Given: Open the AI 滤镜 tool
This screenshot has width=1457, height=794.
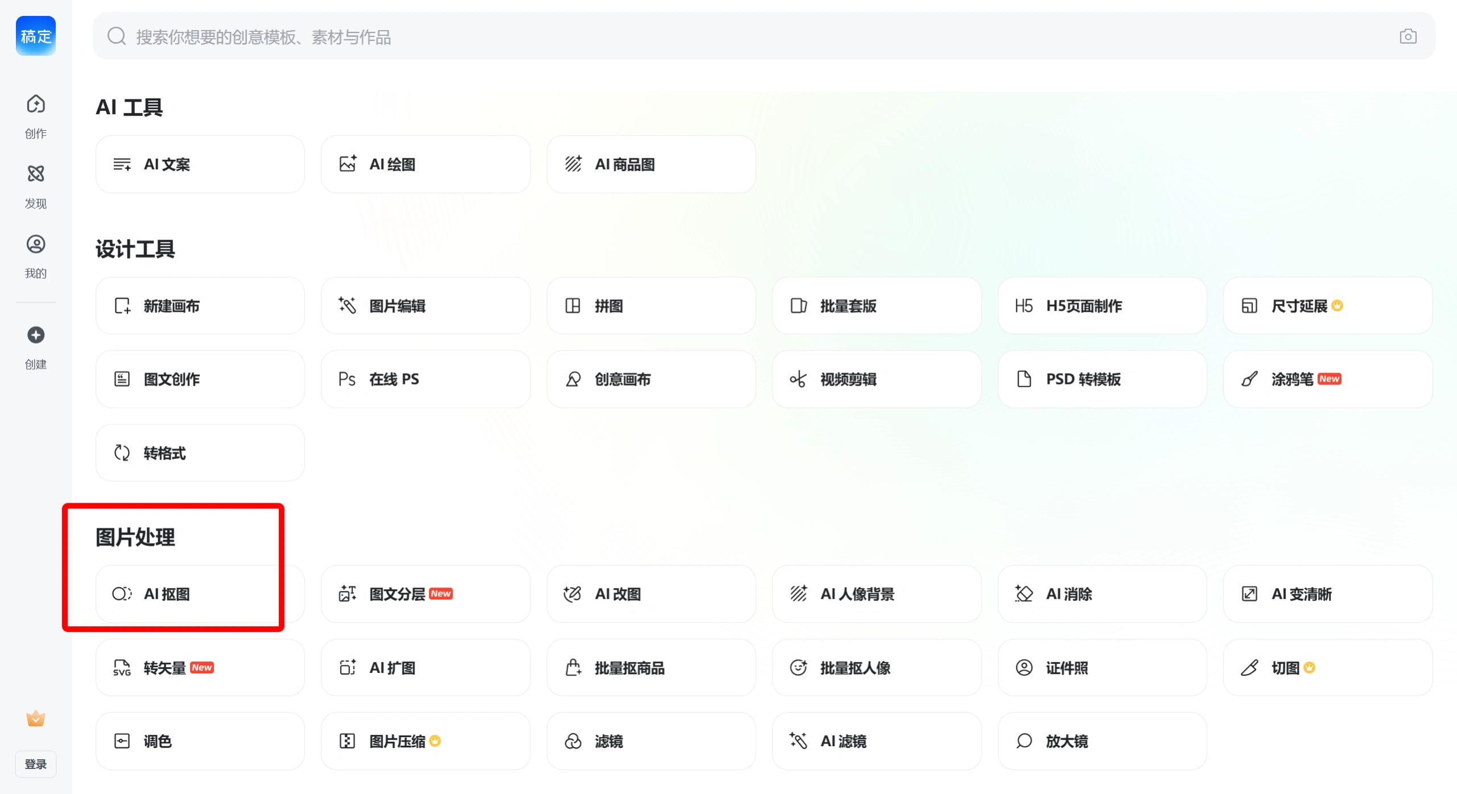Looking at the screenshot, I should (x=877, y=742).
